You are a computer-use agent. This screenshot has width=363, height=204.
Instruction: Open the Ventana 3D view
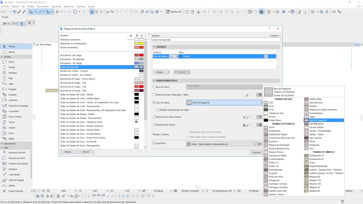click(x=174, y=12)
